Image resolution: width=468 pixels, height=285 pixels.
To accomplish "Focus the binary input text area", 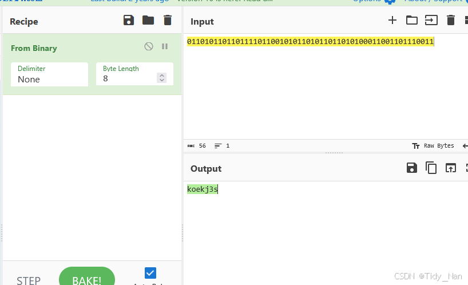I will [x=326, y=86].
